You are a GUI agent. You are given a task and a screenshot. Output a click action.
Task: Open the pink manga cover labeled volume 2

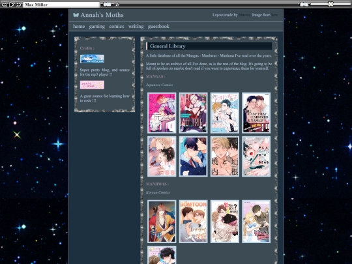point(162,113)
